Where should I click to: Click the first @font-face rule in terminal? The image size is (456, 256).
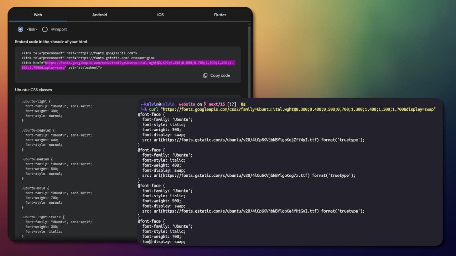point(150,114)
